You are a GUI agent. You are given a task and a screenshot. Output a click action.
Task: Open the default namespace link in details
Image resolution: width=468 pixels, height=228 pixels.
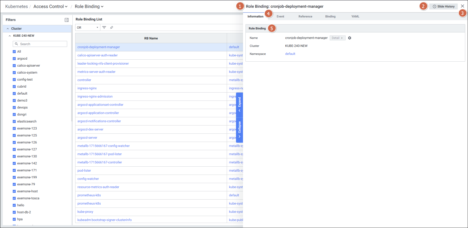[x=290, y=54]
